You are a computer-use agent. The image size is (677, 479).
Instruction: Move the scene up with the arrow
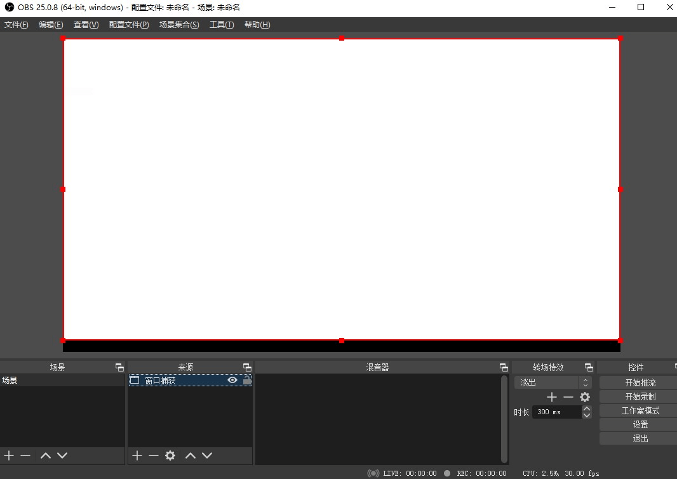click(x=46, y=455)
